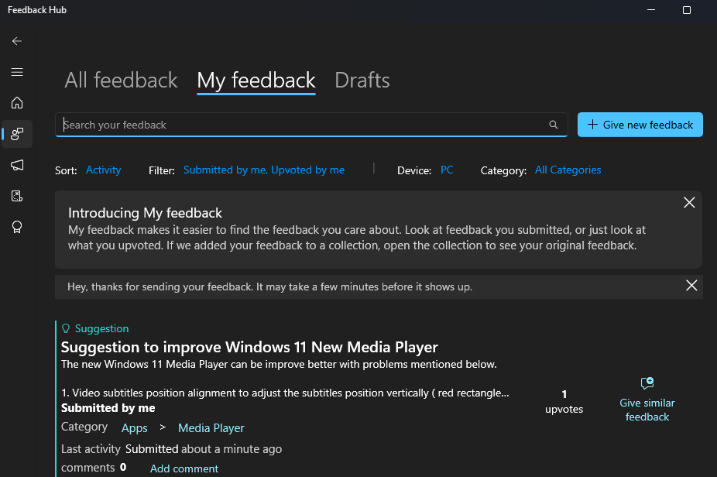Click the Submitted by me label
This screenshot has height=477, width=717.
pos(108,408)
